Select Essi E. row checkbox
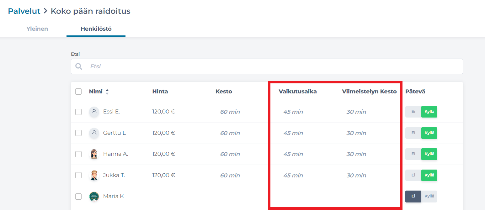This screenshot has width=485, height=210. 78,112
